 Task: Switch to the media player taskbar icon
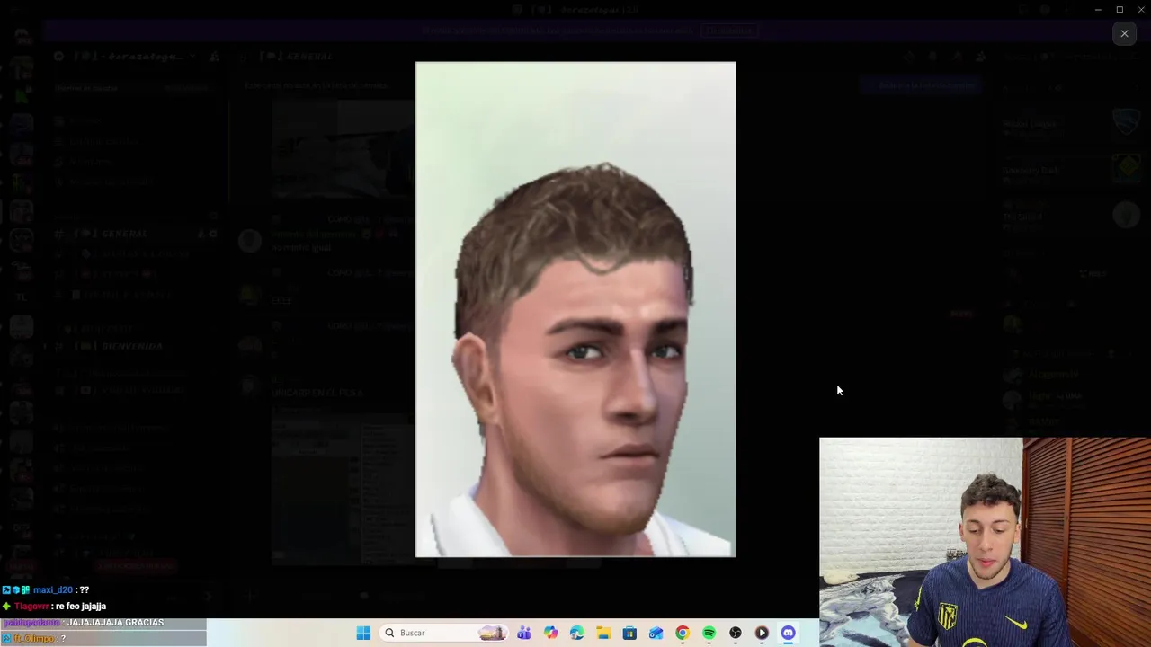coord(762,633)
